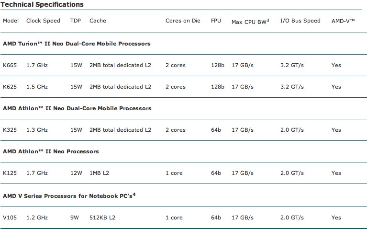Click the K325 model cell
The image size is (367, 230).
(10, 130)
